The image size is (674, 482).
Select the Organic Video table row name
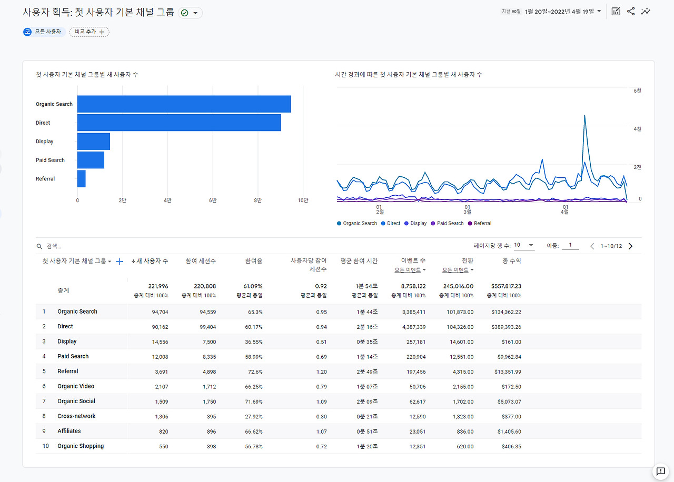76,386
